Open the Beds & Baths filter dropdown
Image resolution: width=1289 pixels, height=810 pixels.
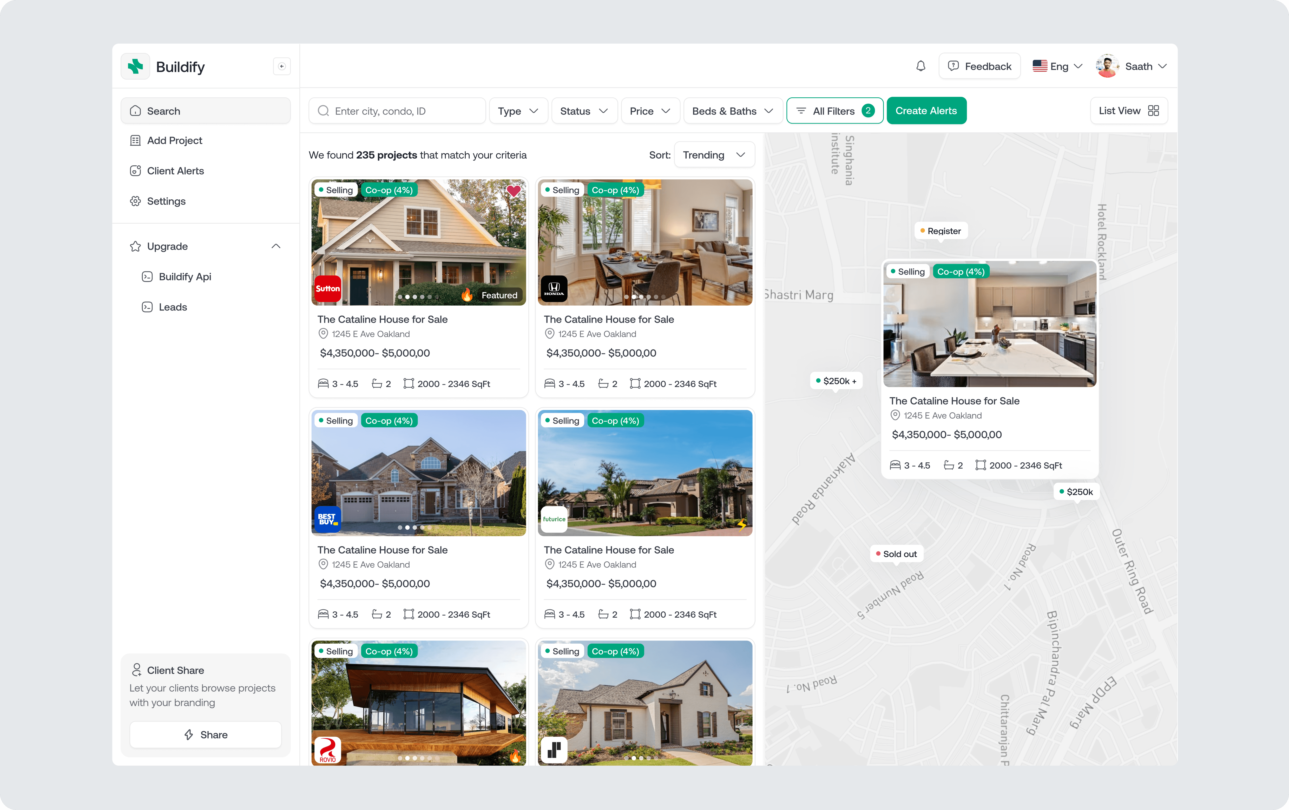(732, 111)
